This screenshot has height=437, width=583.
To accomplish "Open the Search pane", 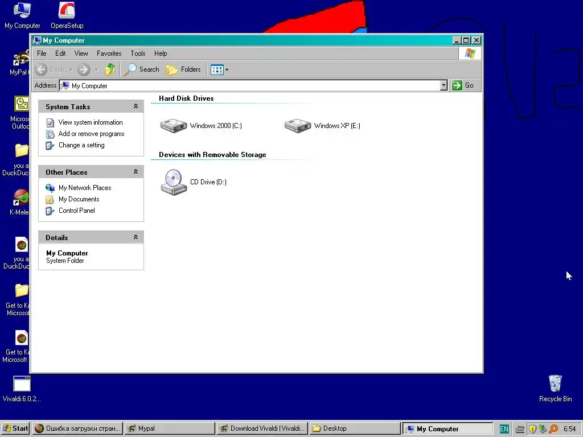I will 141,69.
